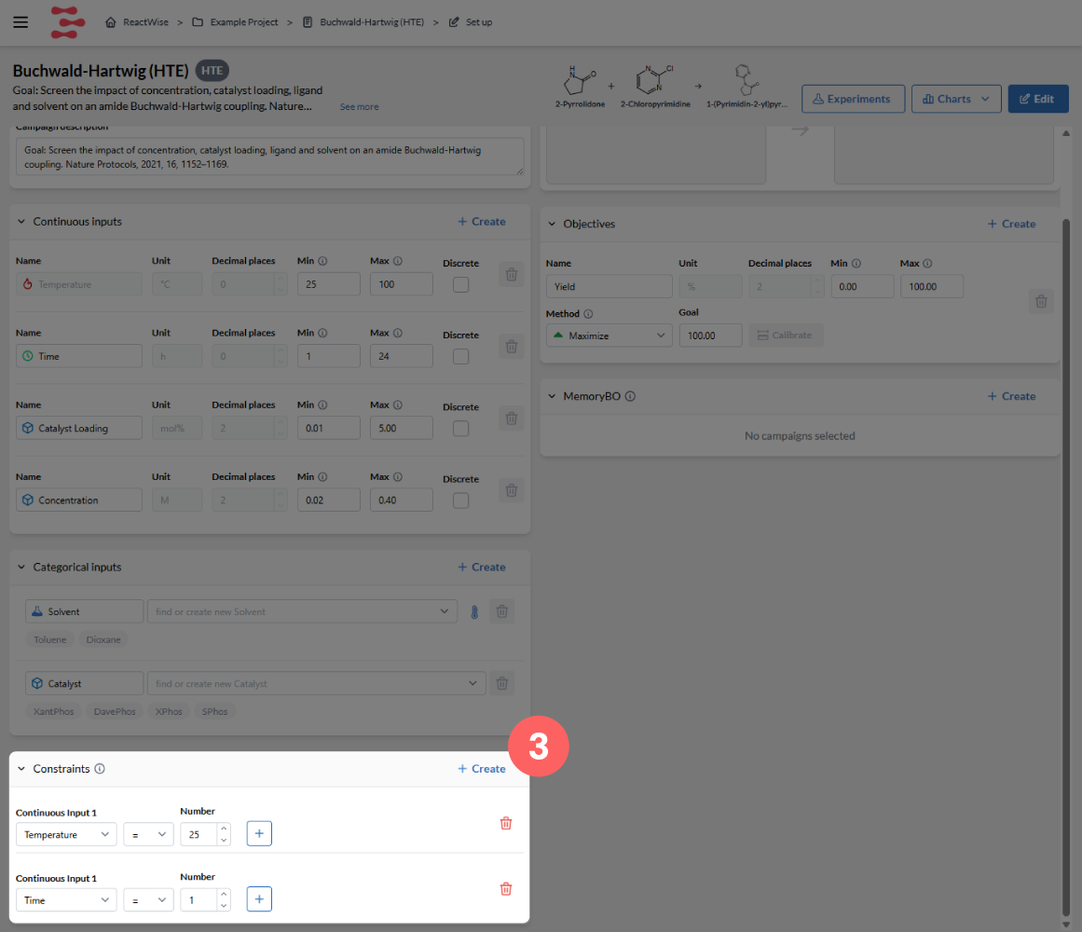The height and width of the screenshot is (932, 1082).
Task: View the 2-Chloropyrimidine structure thumbnail
Action: pos(654,81)
